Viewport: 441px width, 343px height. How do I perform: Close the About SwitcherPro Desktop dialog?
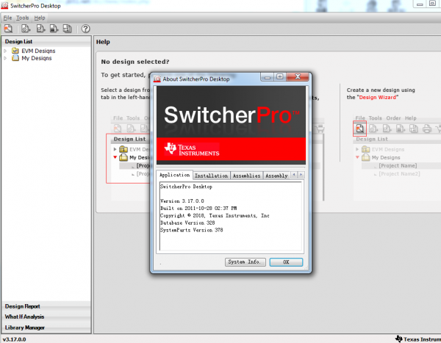click(x=298, y=76)
